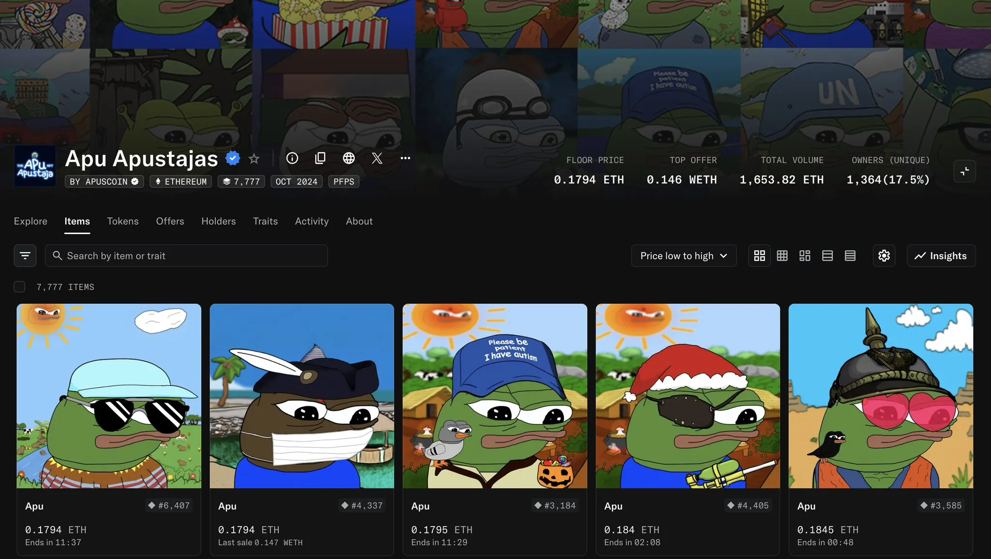Viewport: 991px width, 559px height.
Task: Click the Ethereum icon on rank #3,585 badge
Action: 924,505
